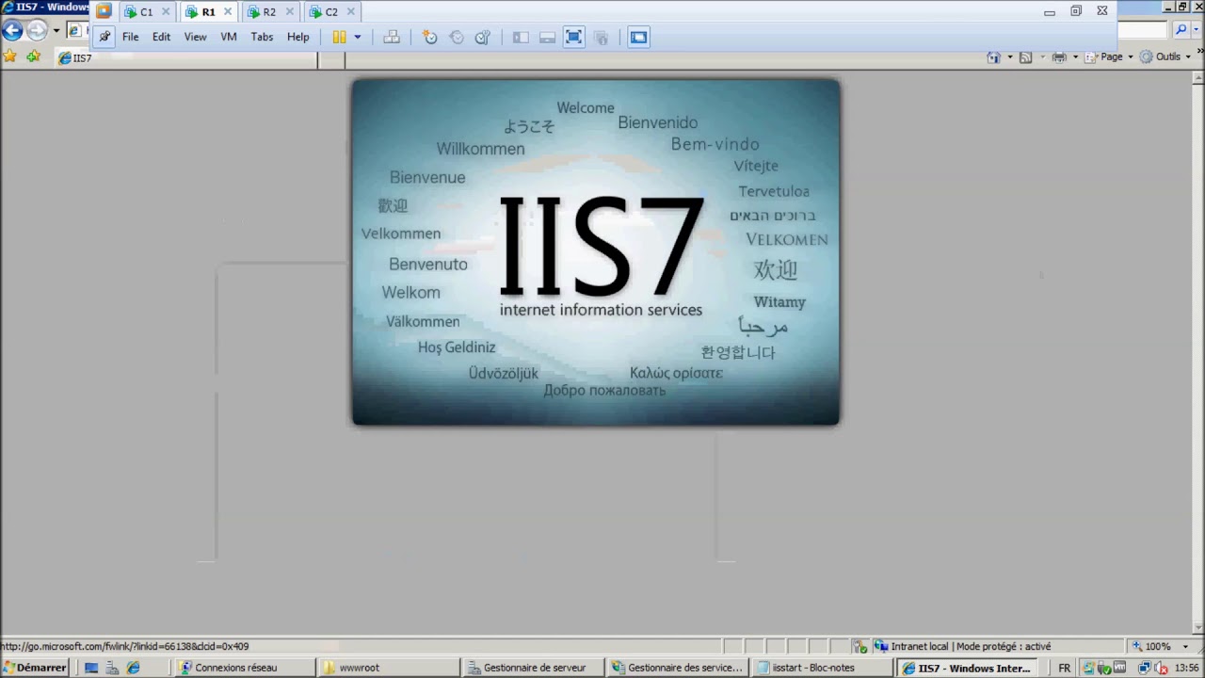Click the VMware Workstation home icon
This screenshot has height=678, width=1205.
(104, 11)
